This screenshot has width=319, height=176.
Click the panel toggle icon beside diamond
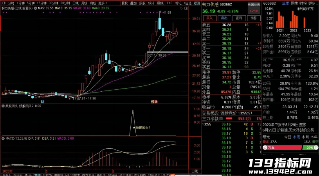[x=186, y=8]
